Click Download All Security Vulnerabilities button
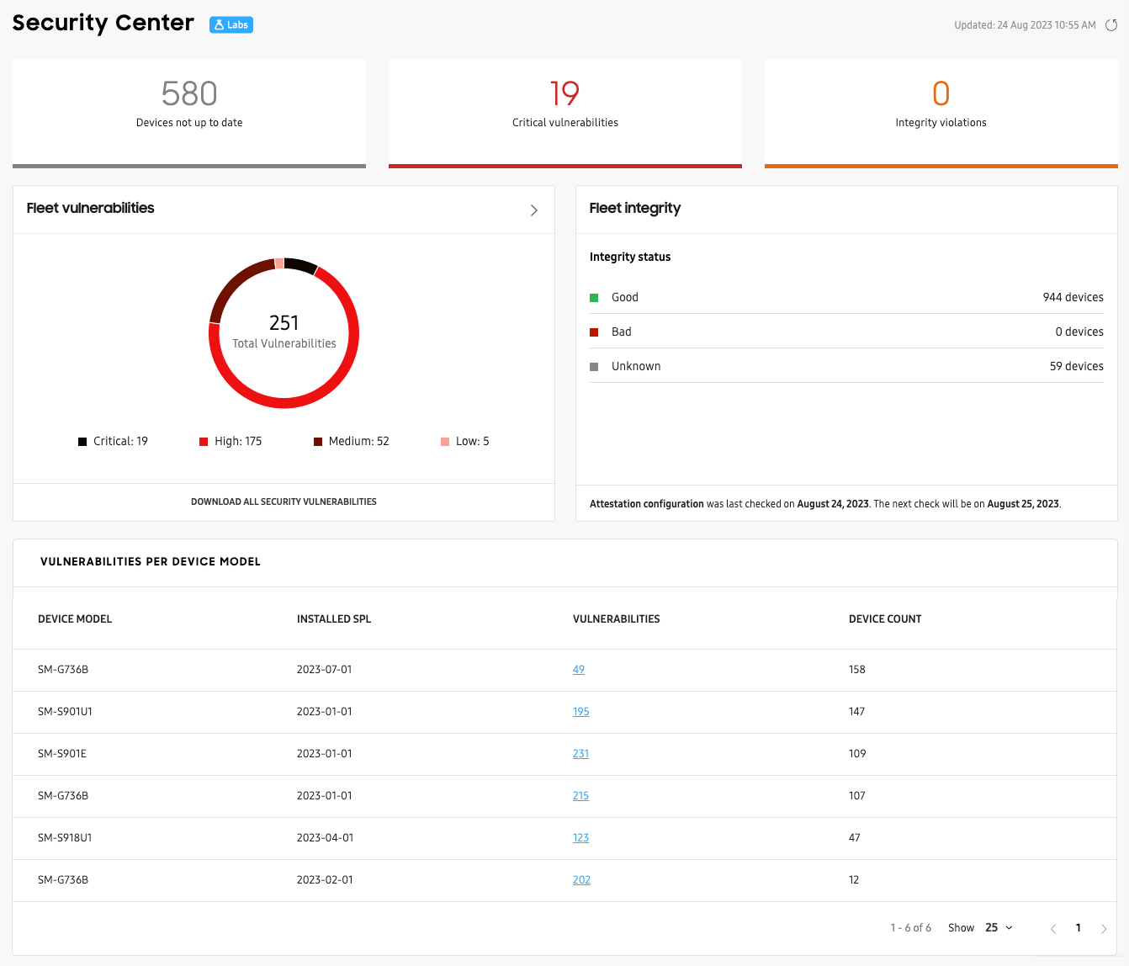This screenshot has height=966, width=1129. click(x=284, y=502)
